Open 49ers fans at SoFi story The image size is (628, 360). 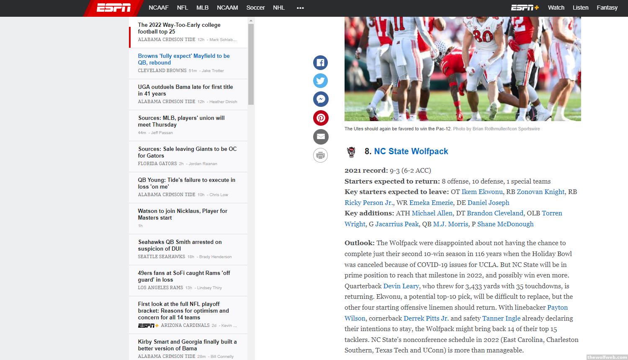(184, 276)
